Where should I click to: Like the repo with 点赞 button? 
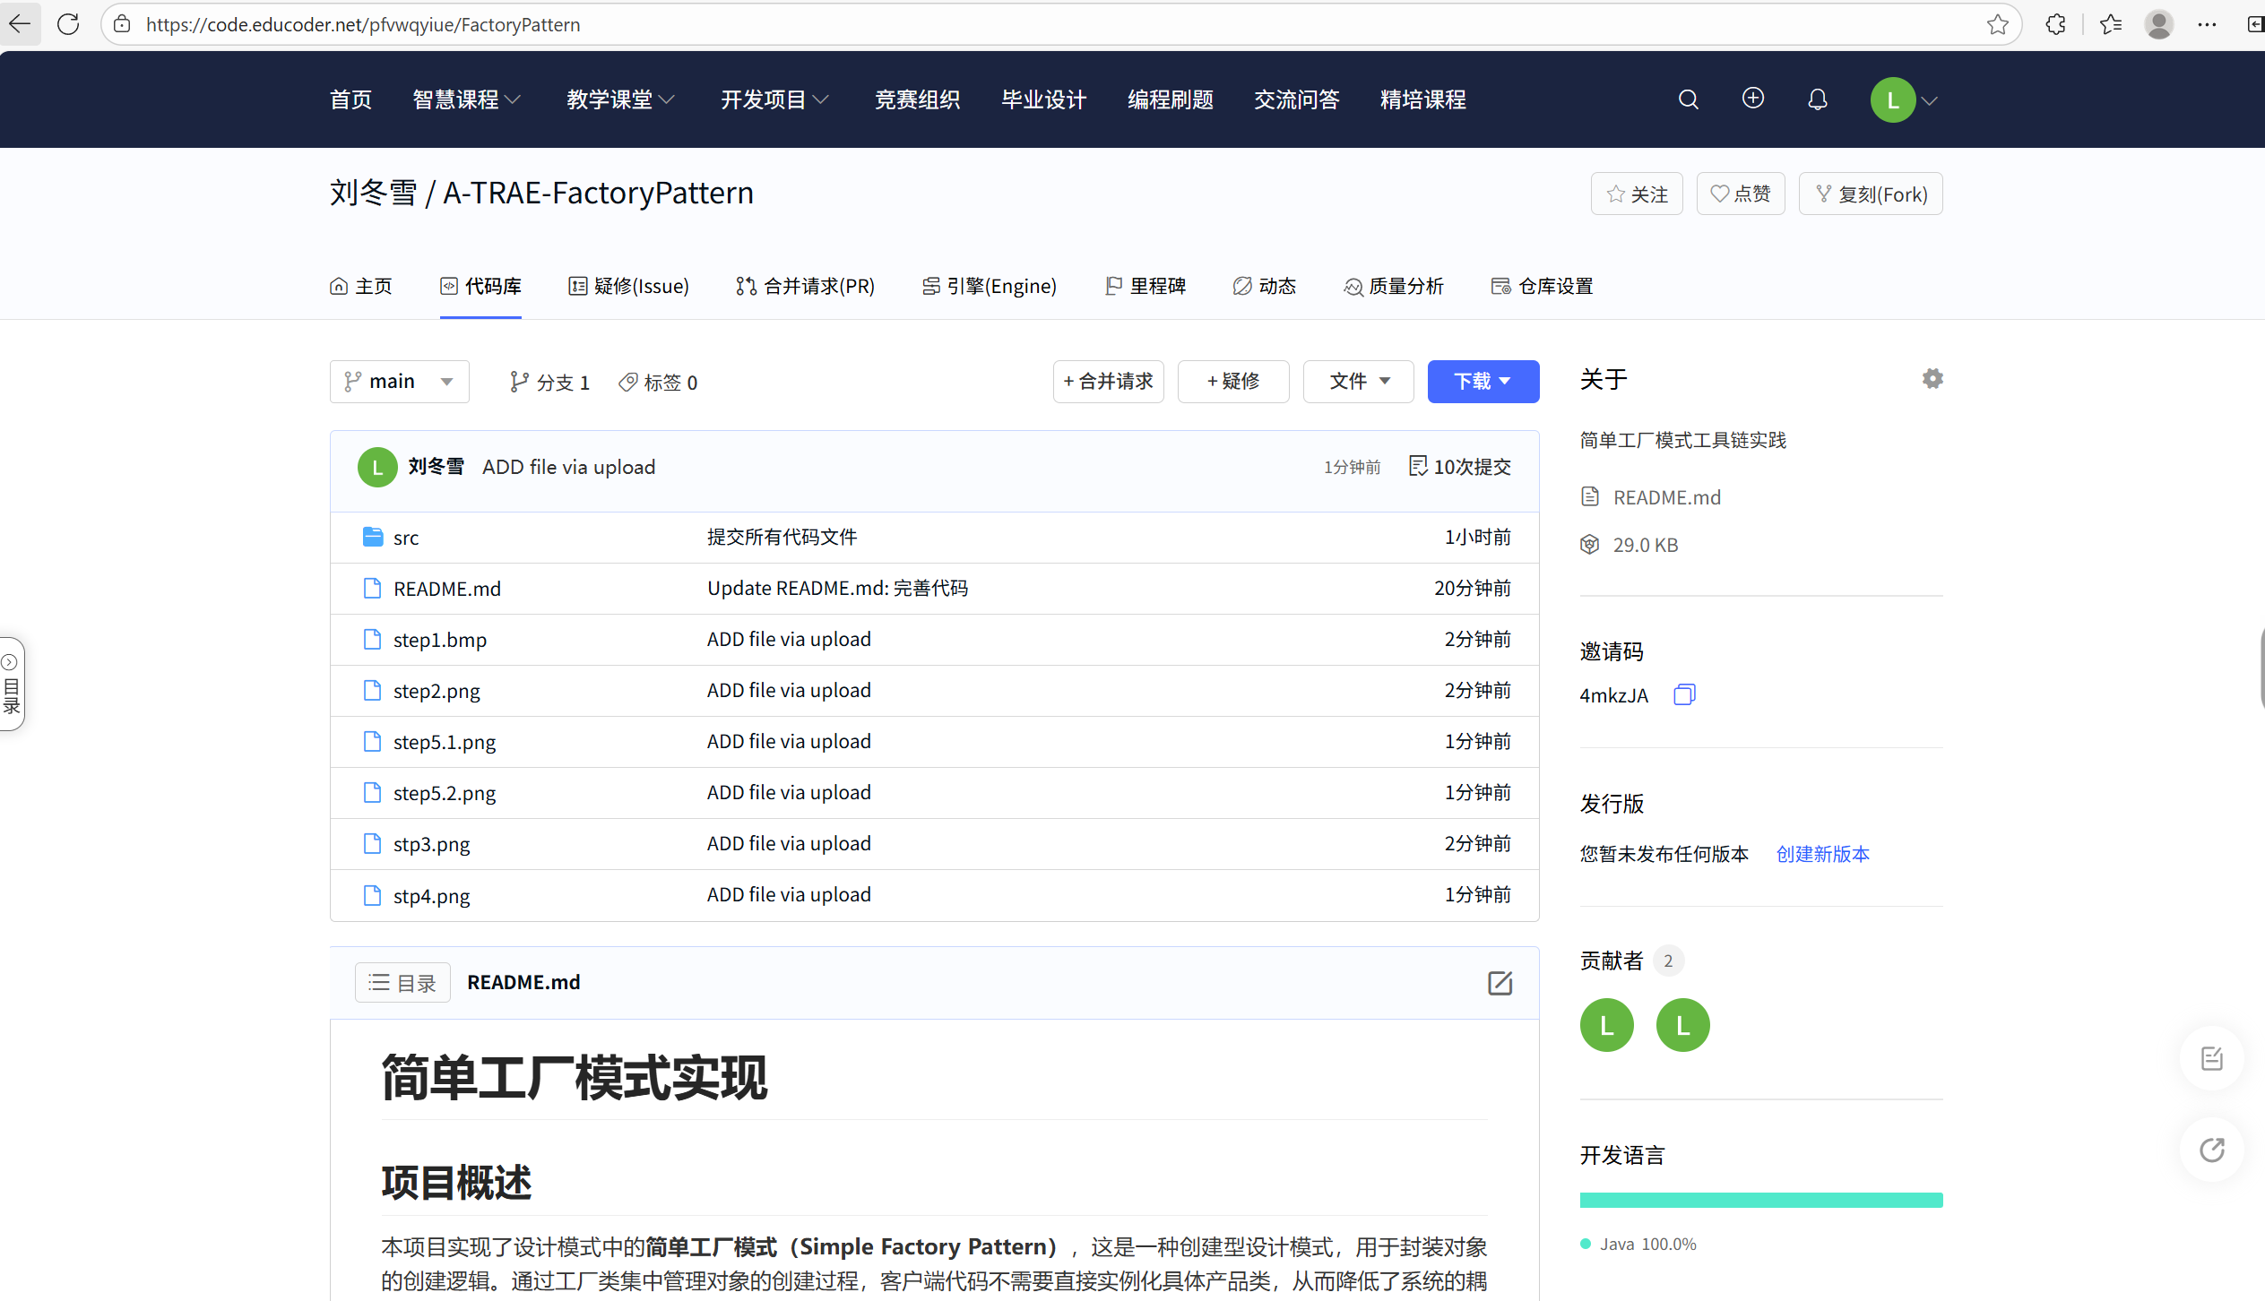[1740, 194]
